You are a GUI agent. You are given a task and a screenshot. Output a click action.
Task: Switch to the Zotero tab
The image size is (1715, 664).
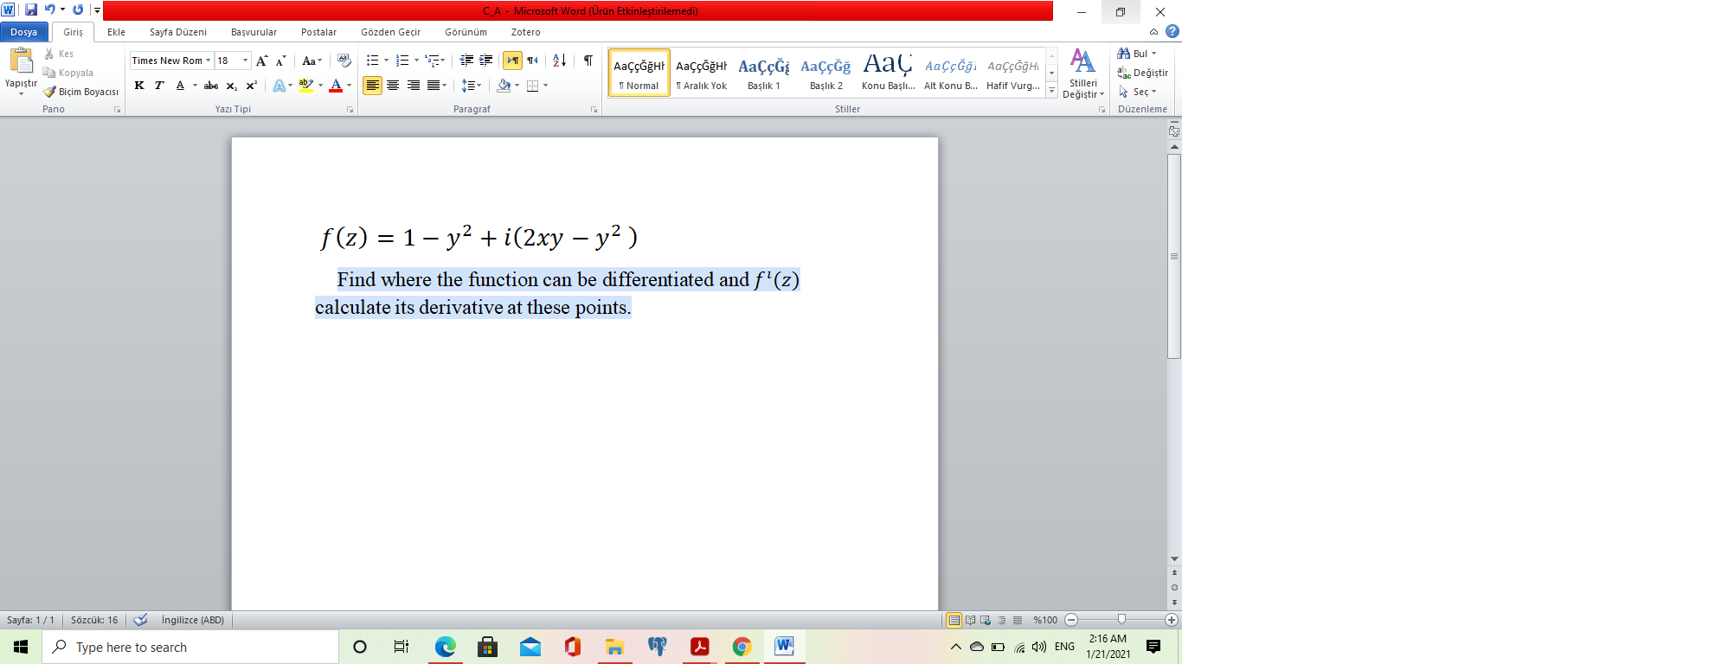(x=525, y=32)
